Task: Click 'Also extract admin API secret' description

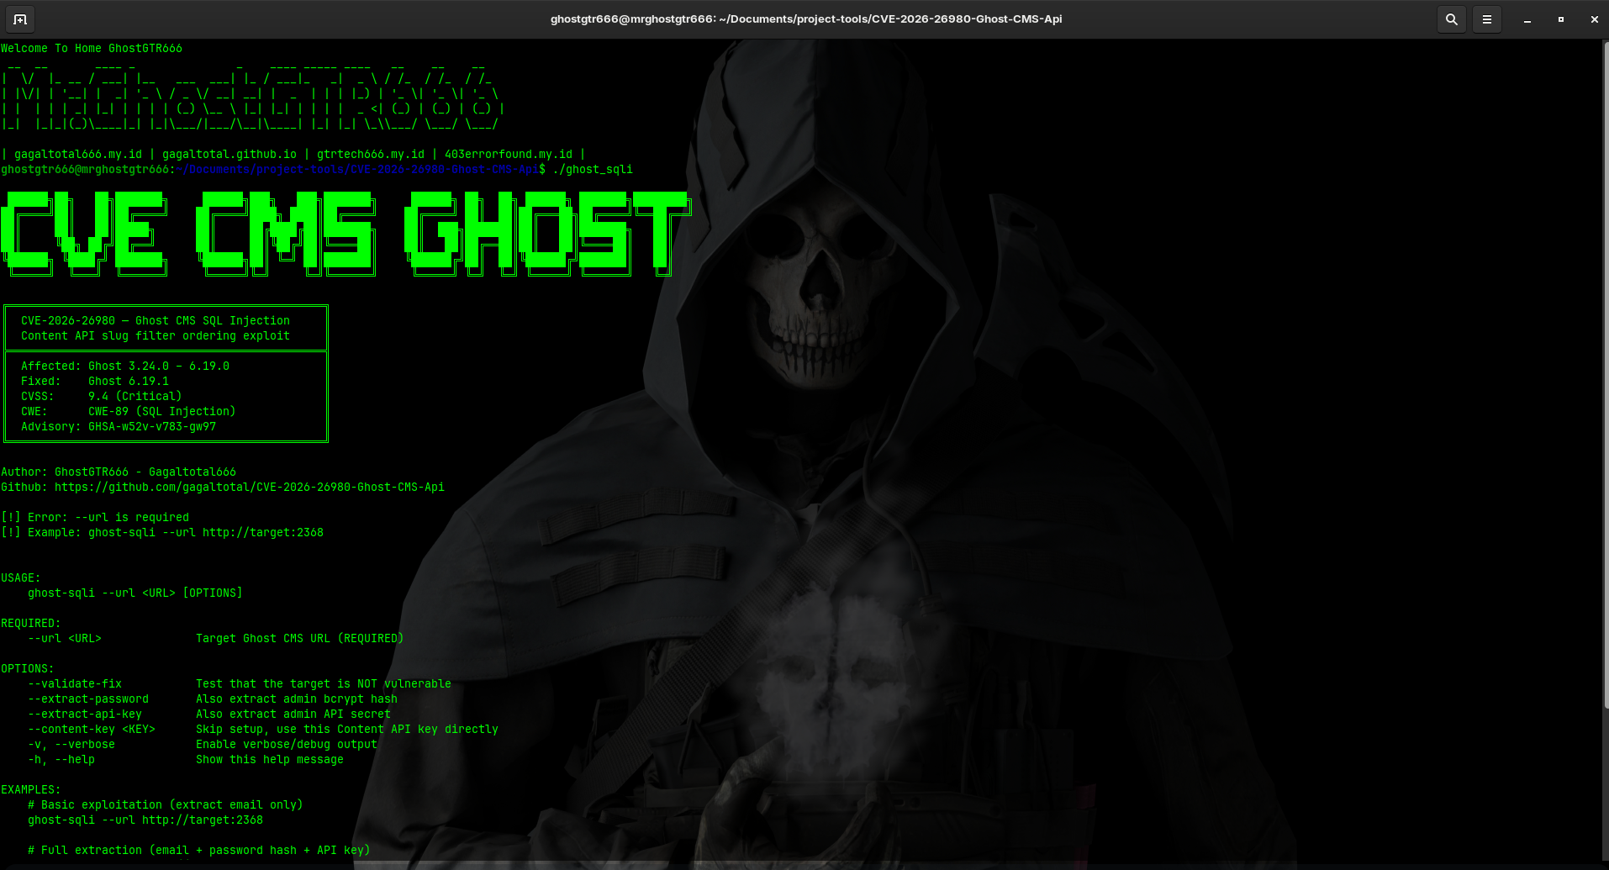Action: click(x=293, y=714)
